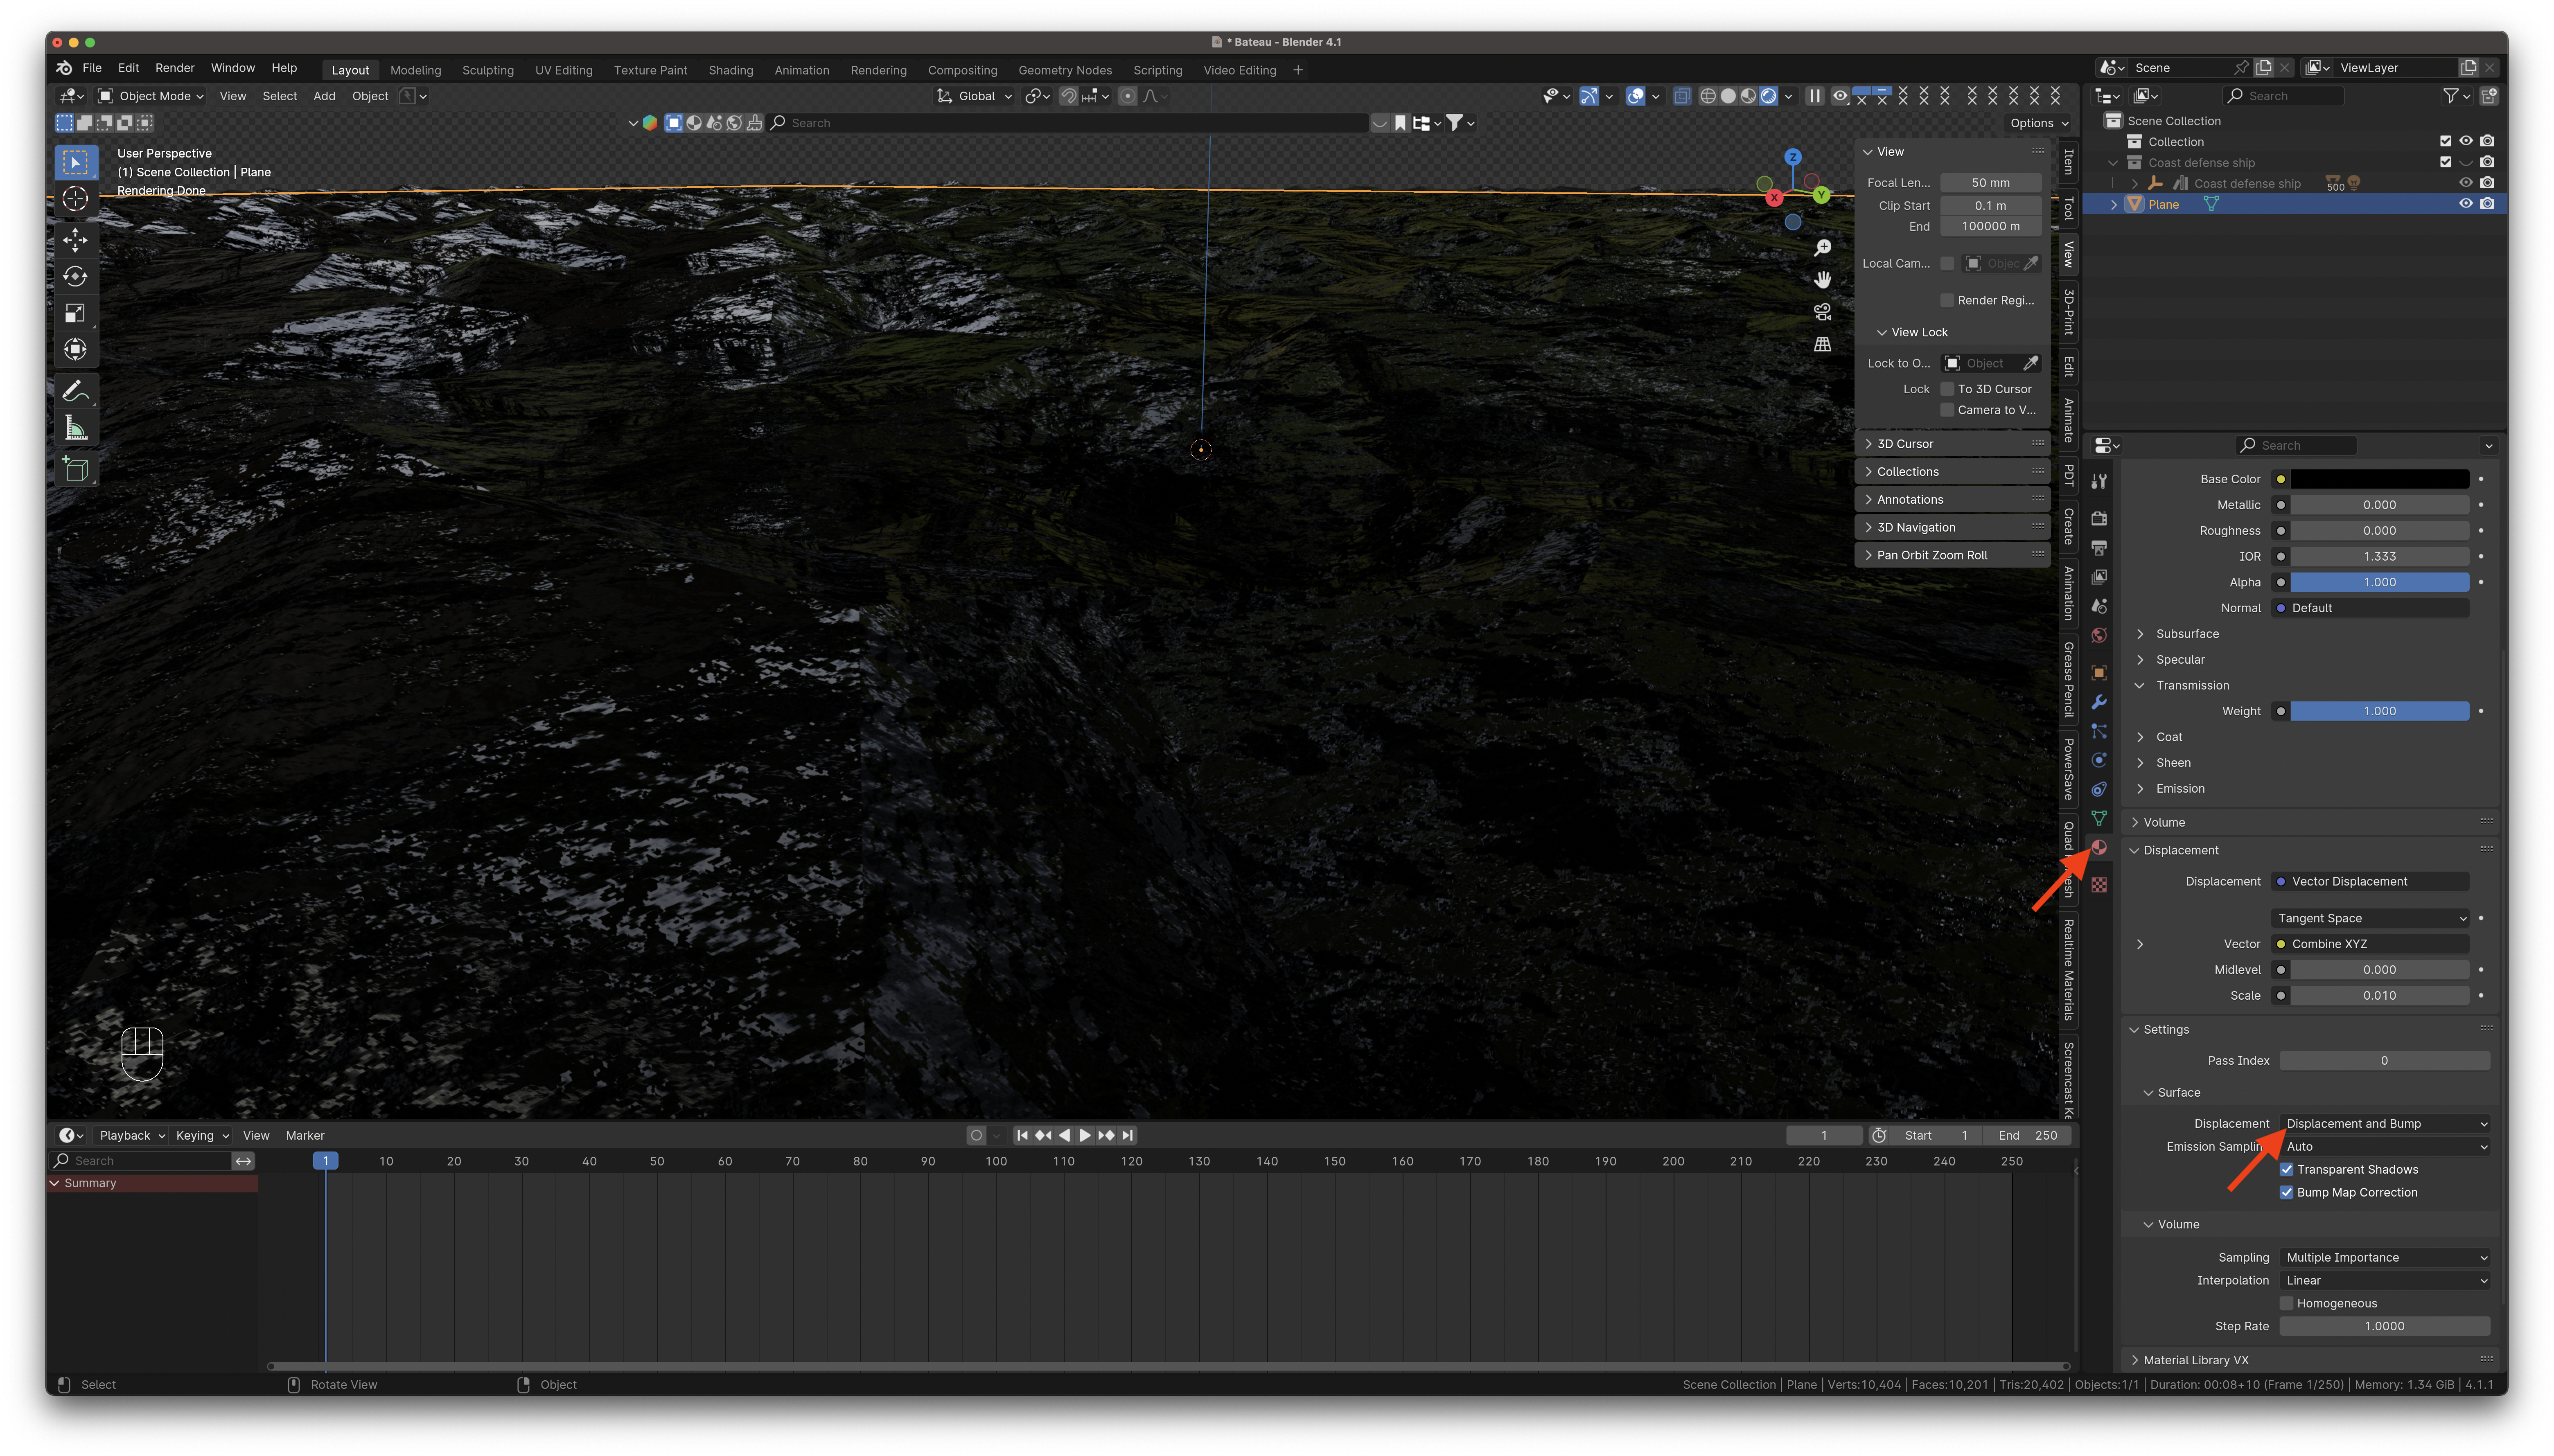
Task: Switch viewport to wireframe shading
Action: click(x=1708, y=96)
